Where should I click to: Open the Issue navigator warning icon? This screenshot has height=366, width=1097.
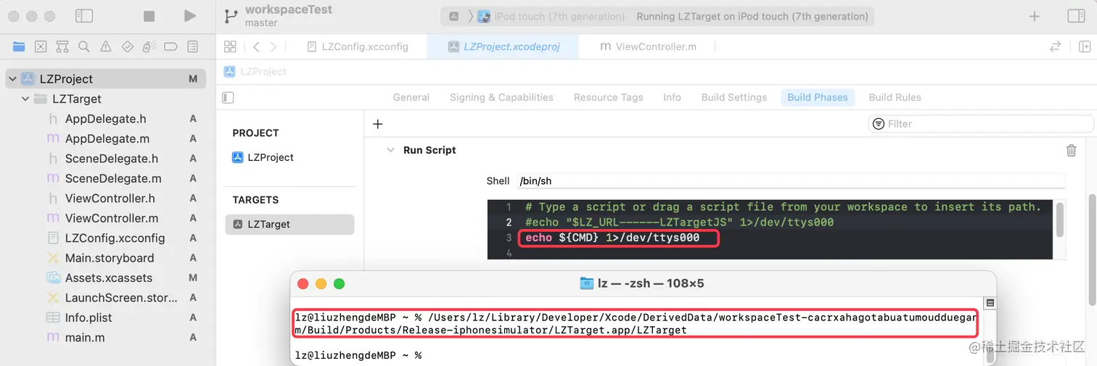point(106,46)
